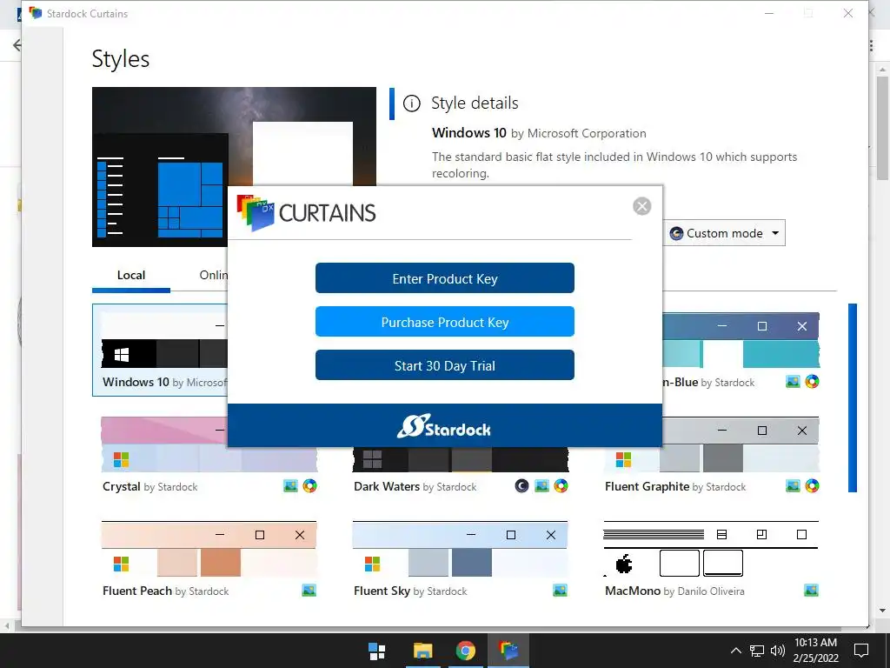Click Curtains logo in dialog header

click(307, 212)
